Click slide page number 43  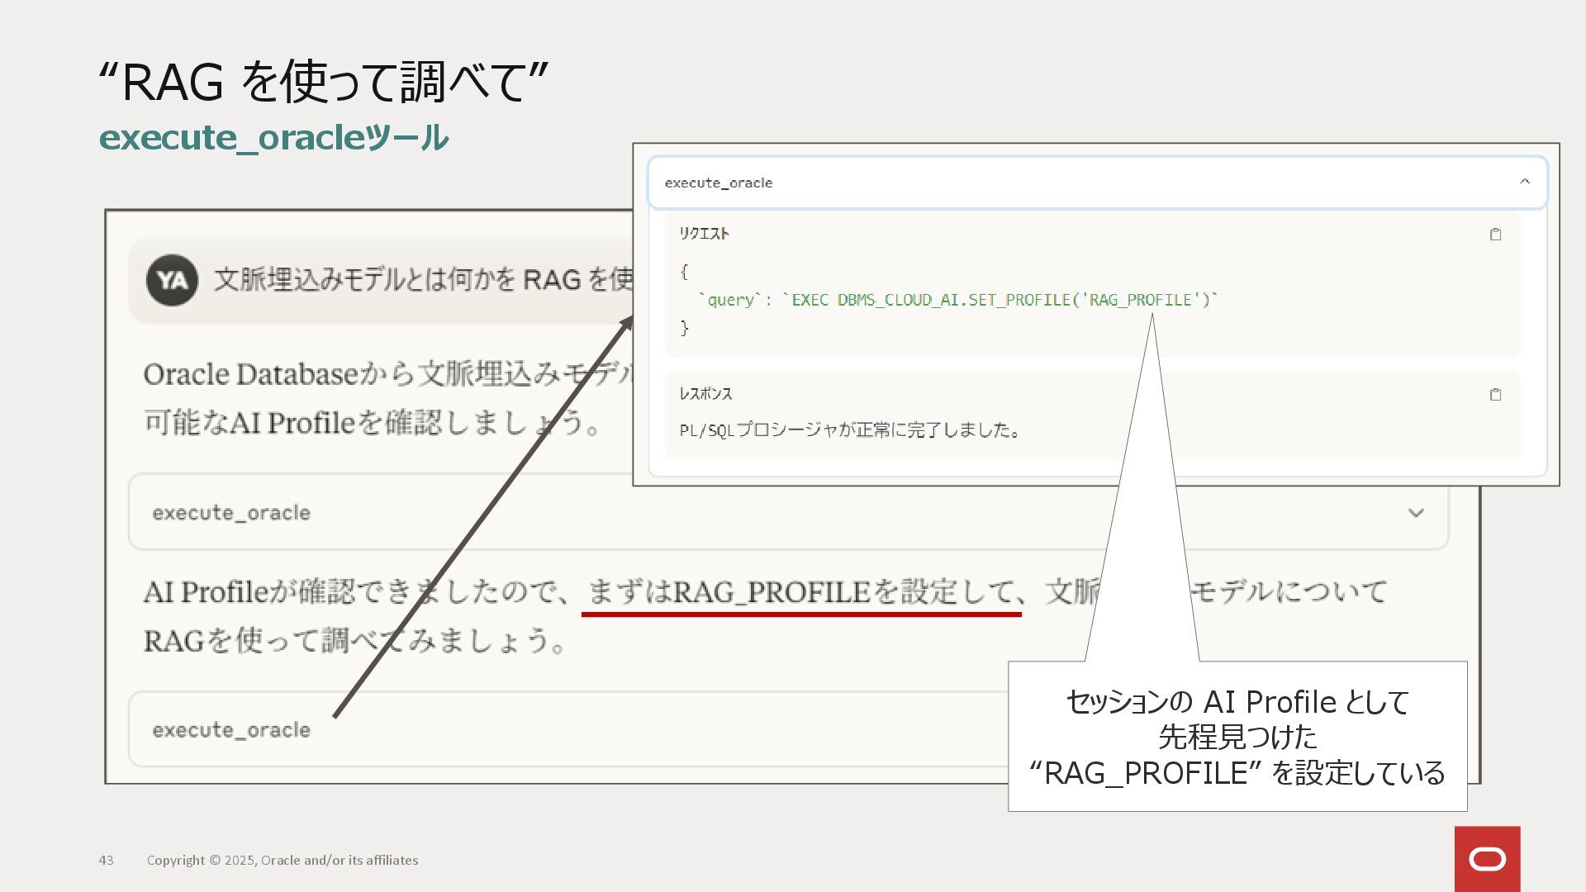(x=107, y=860)
